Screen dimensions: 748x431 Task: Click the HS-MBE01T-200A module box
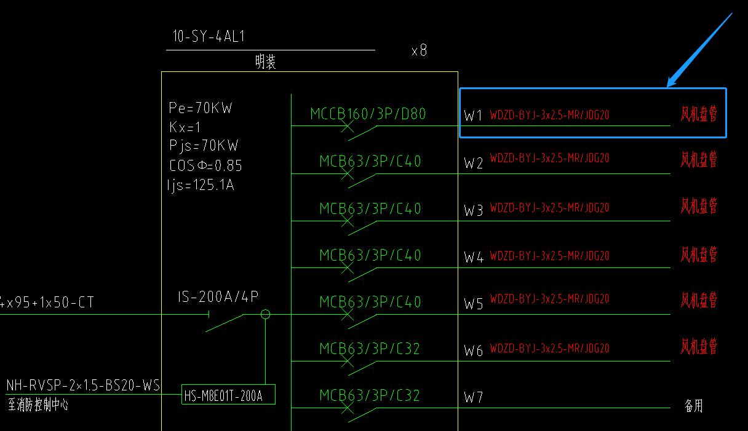tap(229, 395)
